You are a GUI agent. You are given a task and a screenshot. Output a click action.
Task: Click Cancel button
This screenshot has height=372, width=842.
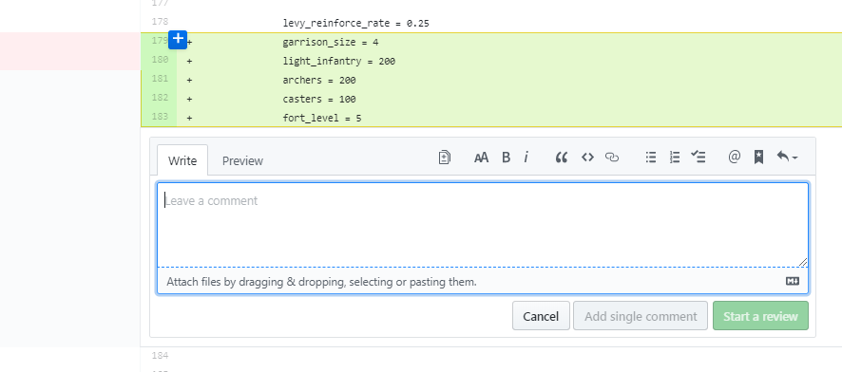pyautogui.click(x=541, y=316)
